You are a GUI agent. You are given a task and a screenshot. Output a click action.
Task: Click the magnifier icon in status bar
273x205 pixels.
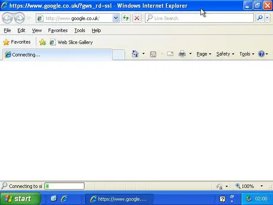tap(4, 186)
